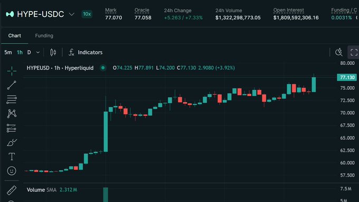Click the Mark price label
359x202 pixels.
[111, 10]
